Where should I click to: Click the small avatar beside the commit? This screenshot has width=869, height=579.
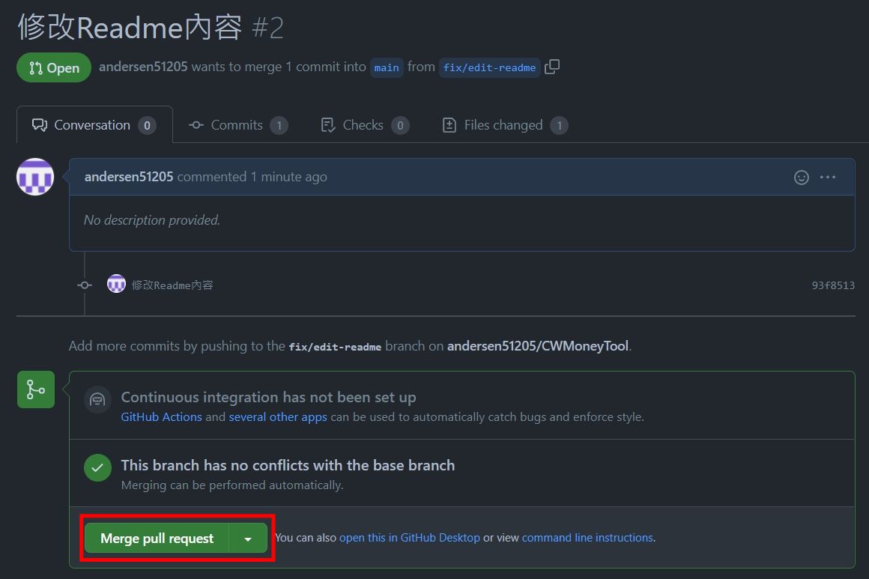(116, 284)
